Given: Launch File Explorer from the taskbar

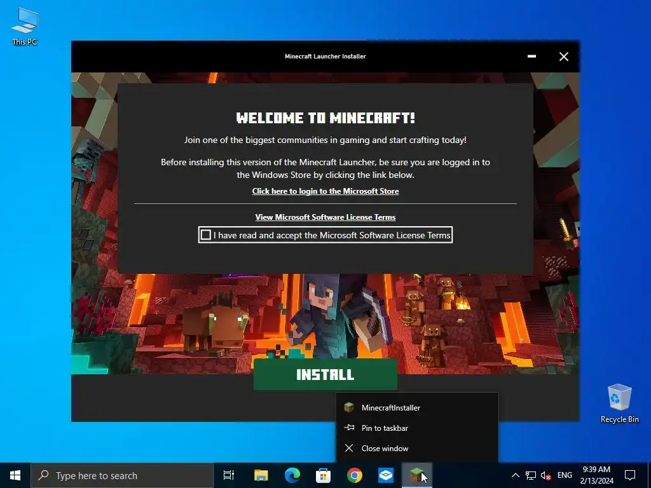Looking at the screenshot, I should click(x=261, y=475).
